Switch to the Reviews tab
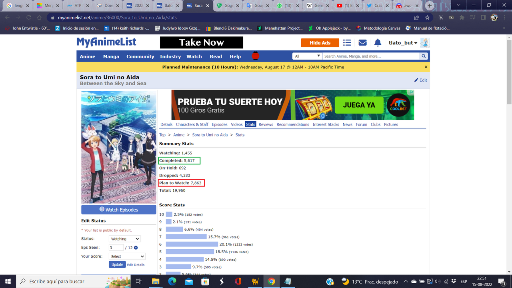512x288 pixels. [x=266, y=124]
